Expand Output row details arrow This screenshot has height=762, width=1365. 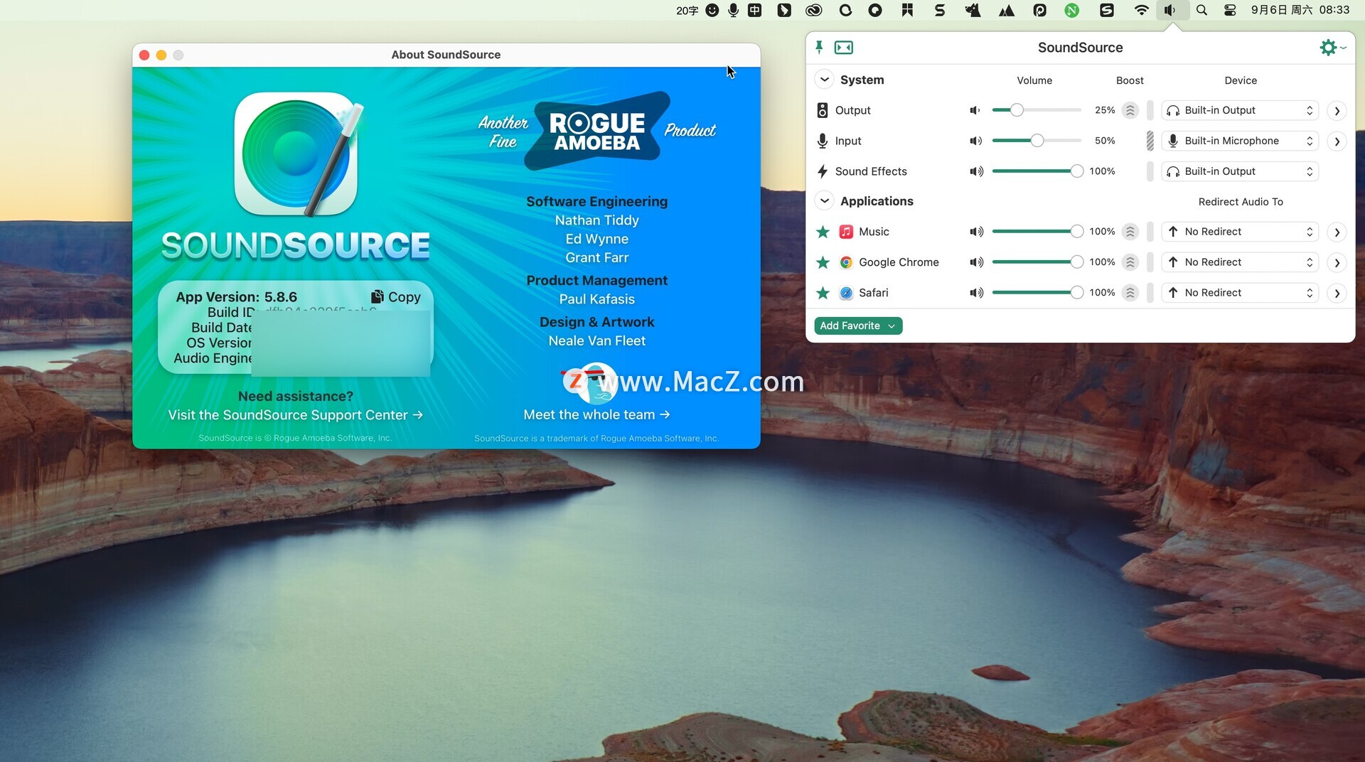click(1337, 111)
